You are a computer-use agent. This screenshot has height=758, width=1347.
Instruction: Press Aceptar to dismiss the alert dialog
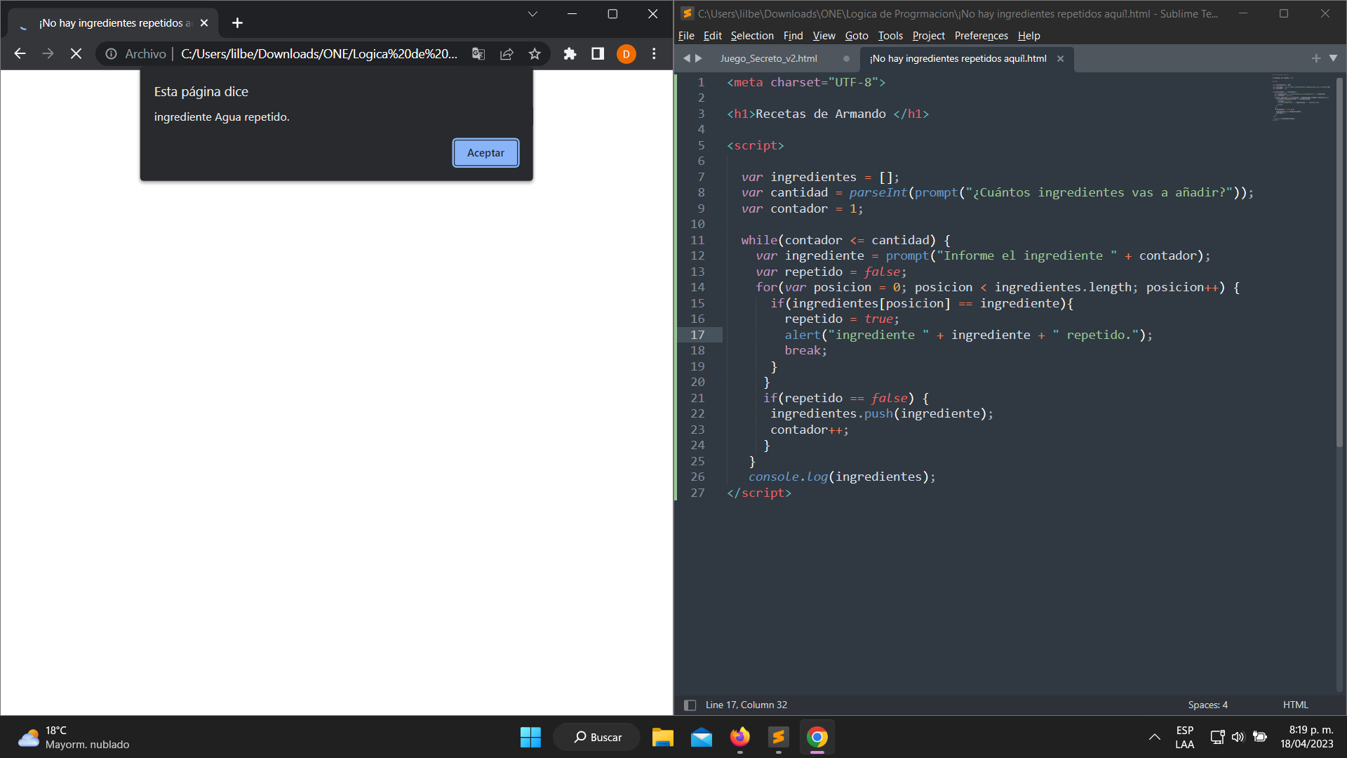485,152
